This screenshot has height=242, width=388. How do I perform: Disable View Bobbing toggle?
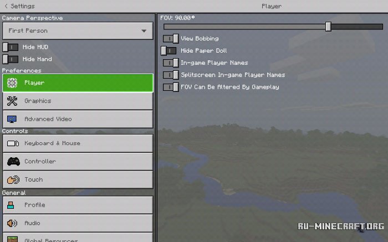pos(171,39)
